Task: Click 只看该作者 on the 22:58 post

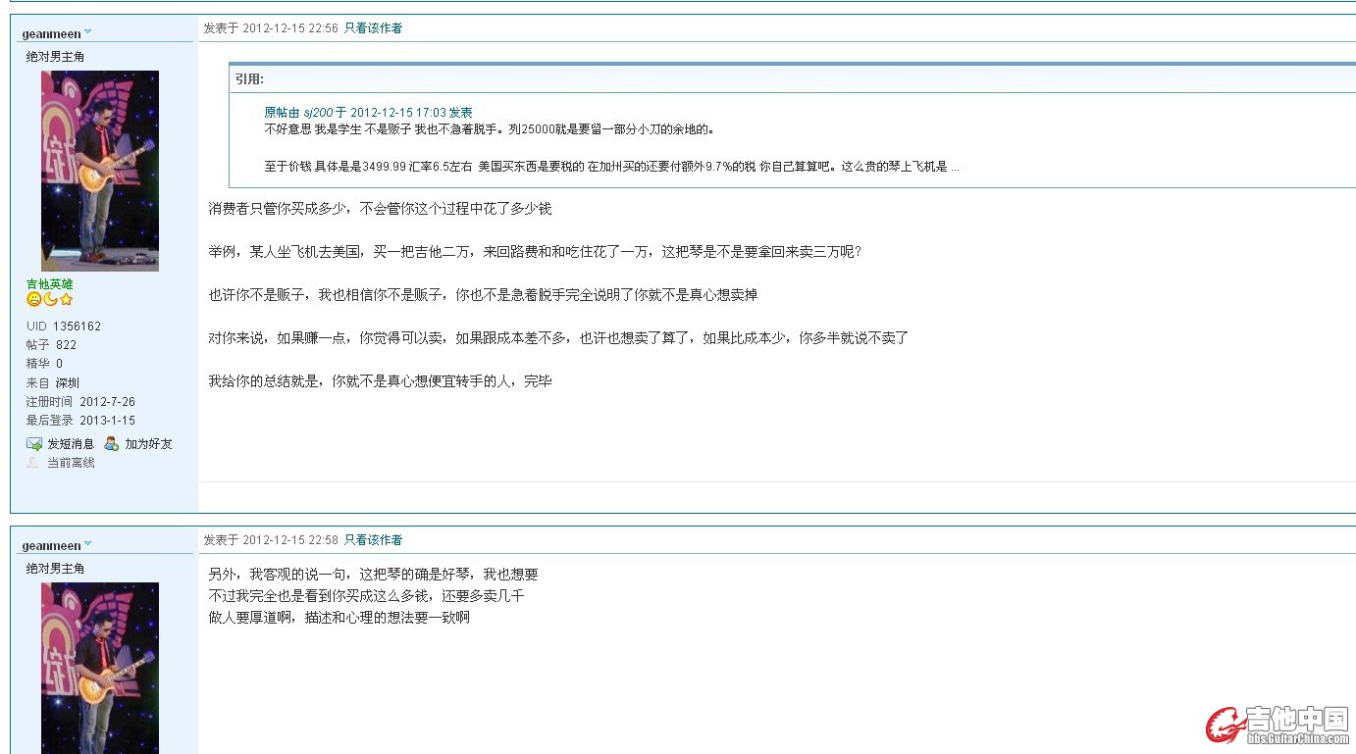Action: [x=373, y=540]
